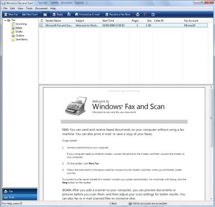215x207 pixels.
Task: Click the Sent Items folder icon
Action: point(13,40)
